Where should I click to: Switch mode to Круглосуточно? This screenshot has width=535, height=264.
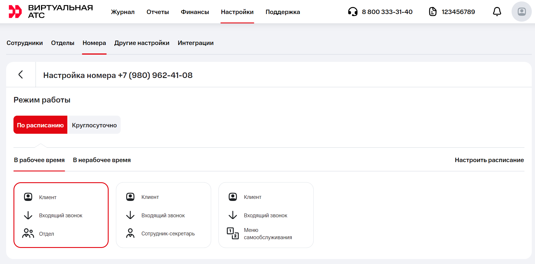[x=94, y=125]
